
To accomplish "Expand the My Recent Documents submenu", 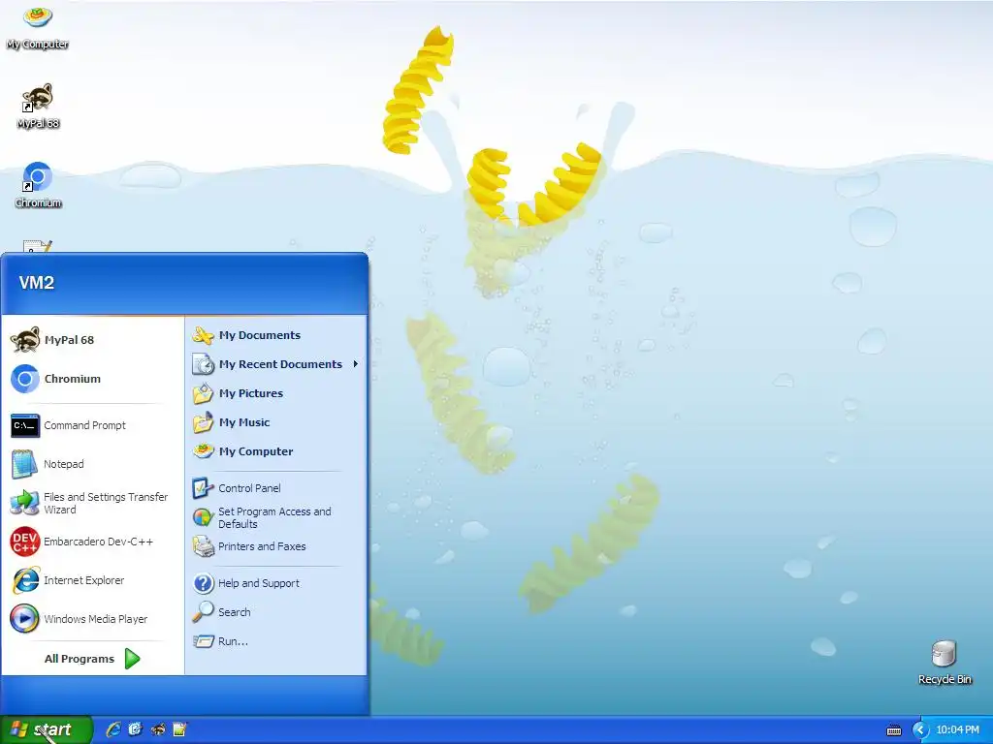I will [x=276, y=364].
